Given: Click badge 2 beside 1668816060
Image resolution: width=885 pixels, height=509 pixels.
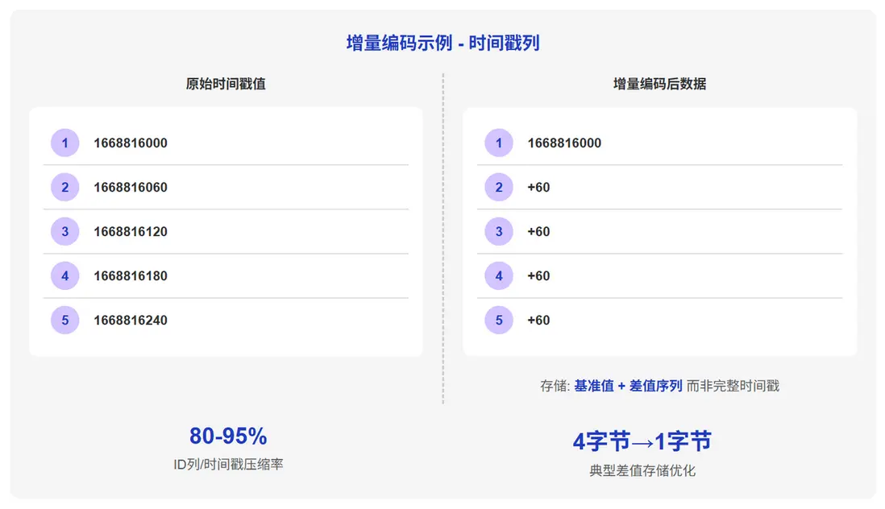Looking at the screenshot, I should pos(64,188).
